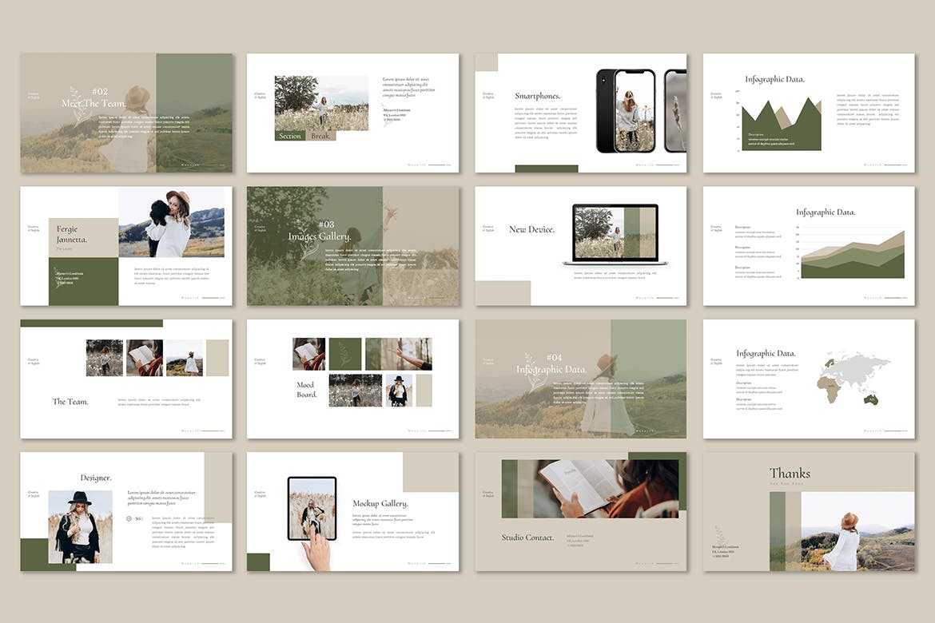Image resolution: width=935 pixels, height=623 pixels.
Task: Click the Thanks heading text
Action: click(x=790, y=474)
